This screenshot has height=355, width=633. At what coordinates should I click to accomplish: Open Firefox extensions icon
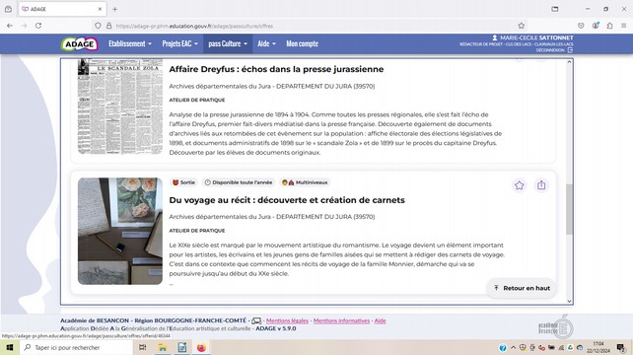pos(609,26)
